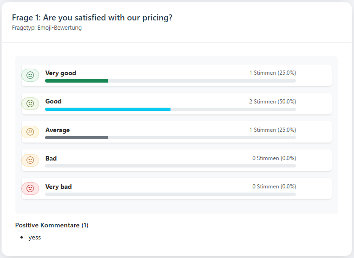Image resolution: width=354 pixels, height=258 pixels.
Task: Select the Very bad rating label
Action: tap(59, 187)
